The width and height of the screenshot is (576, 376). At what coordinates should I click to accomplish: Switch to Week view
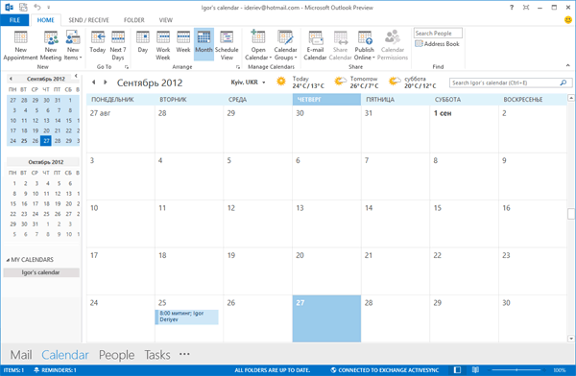[183, 42]
